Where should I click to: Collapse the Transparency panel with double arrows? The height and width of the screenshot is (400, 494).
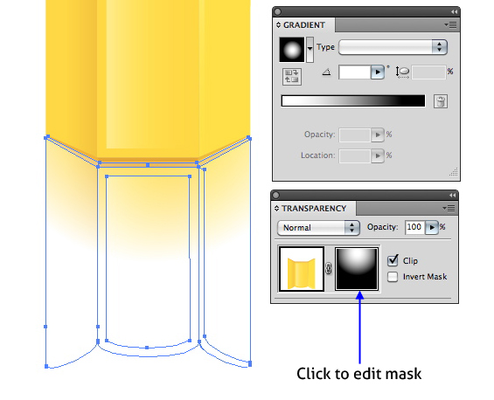(x=452, y=195)
